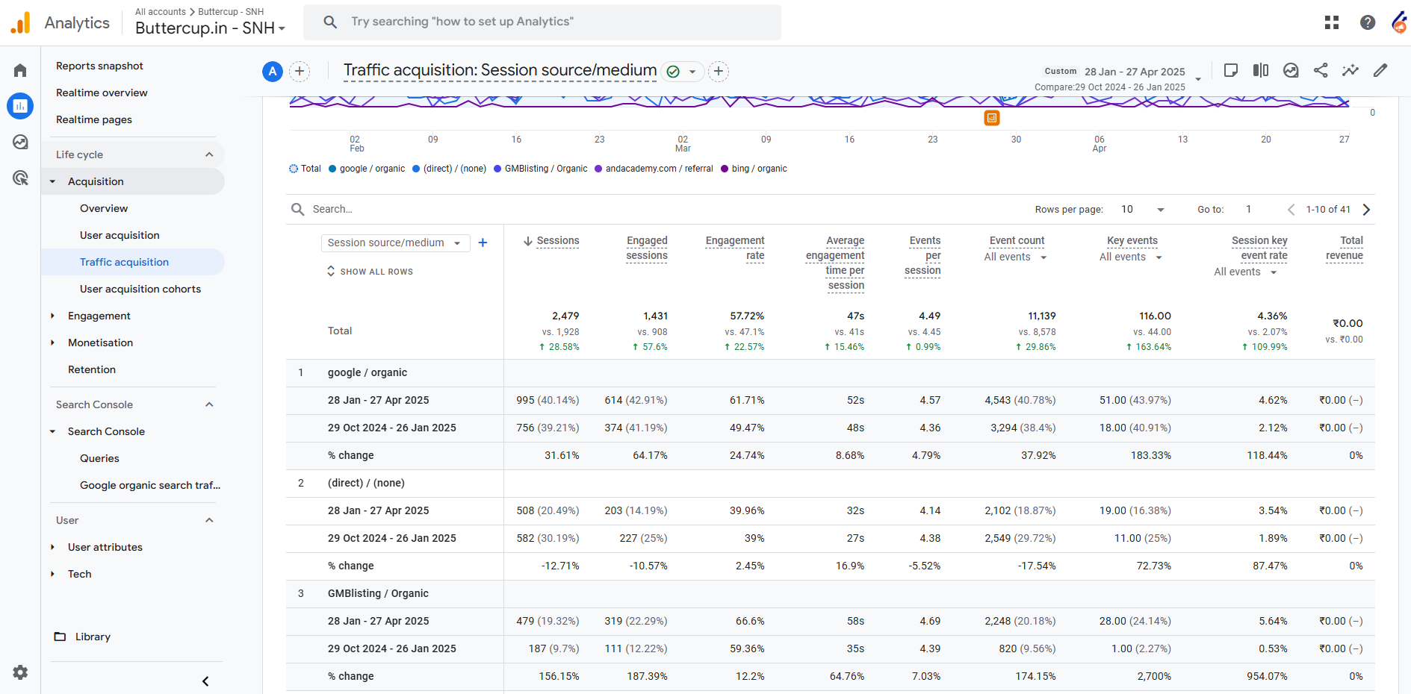1411x694 pixels.
Task: Open the Home icon in left rail
Action: pyautogui.click(x=20, y=70)
